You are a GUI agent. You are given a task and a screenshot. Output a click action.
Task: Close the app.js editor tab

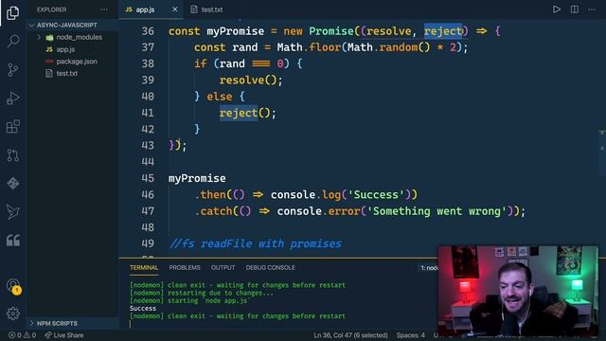pyautogui.click(x=174, y=9)
